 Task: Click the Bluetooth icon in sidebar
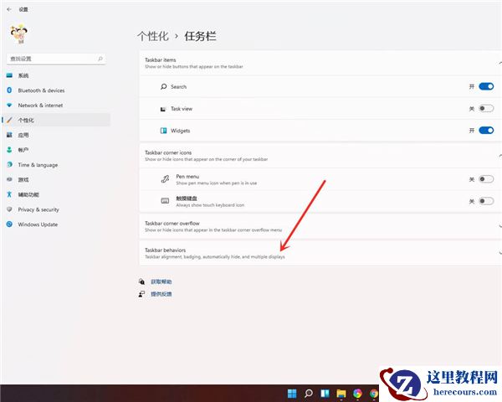9,90
